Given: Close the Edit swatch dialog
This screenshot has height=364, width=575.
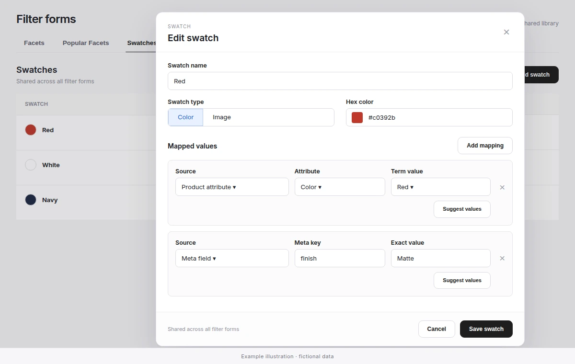Looking at the screenshot, I should pyautogui.click(x=506, y=32).
